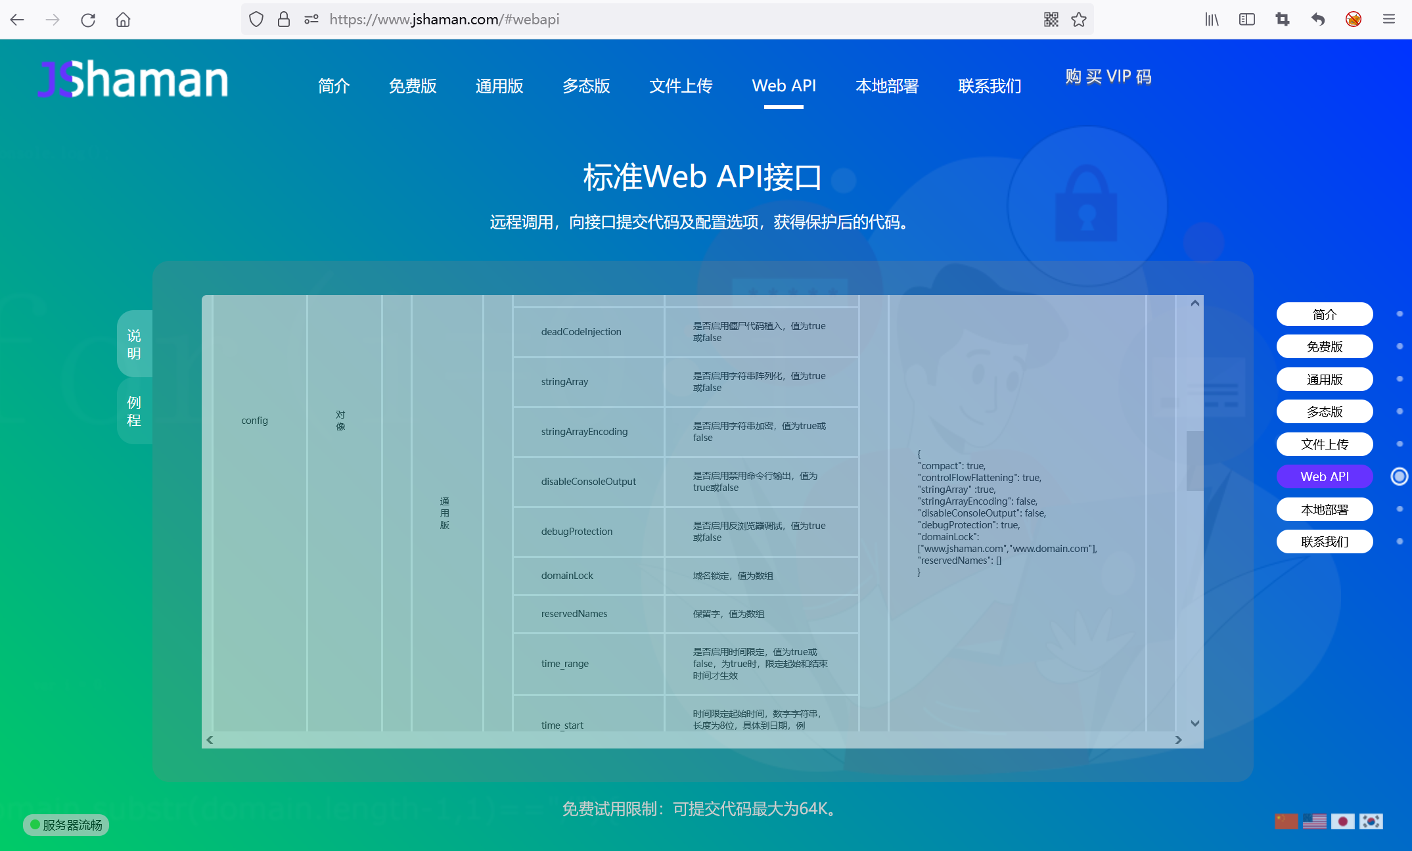Open the browser hamburger menu
This screenshot has height=851, width=1412.
(1389, 18)
